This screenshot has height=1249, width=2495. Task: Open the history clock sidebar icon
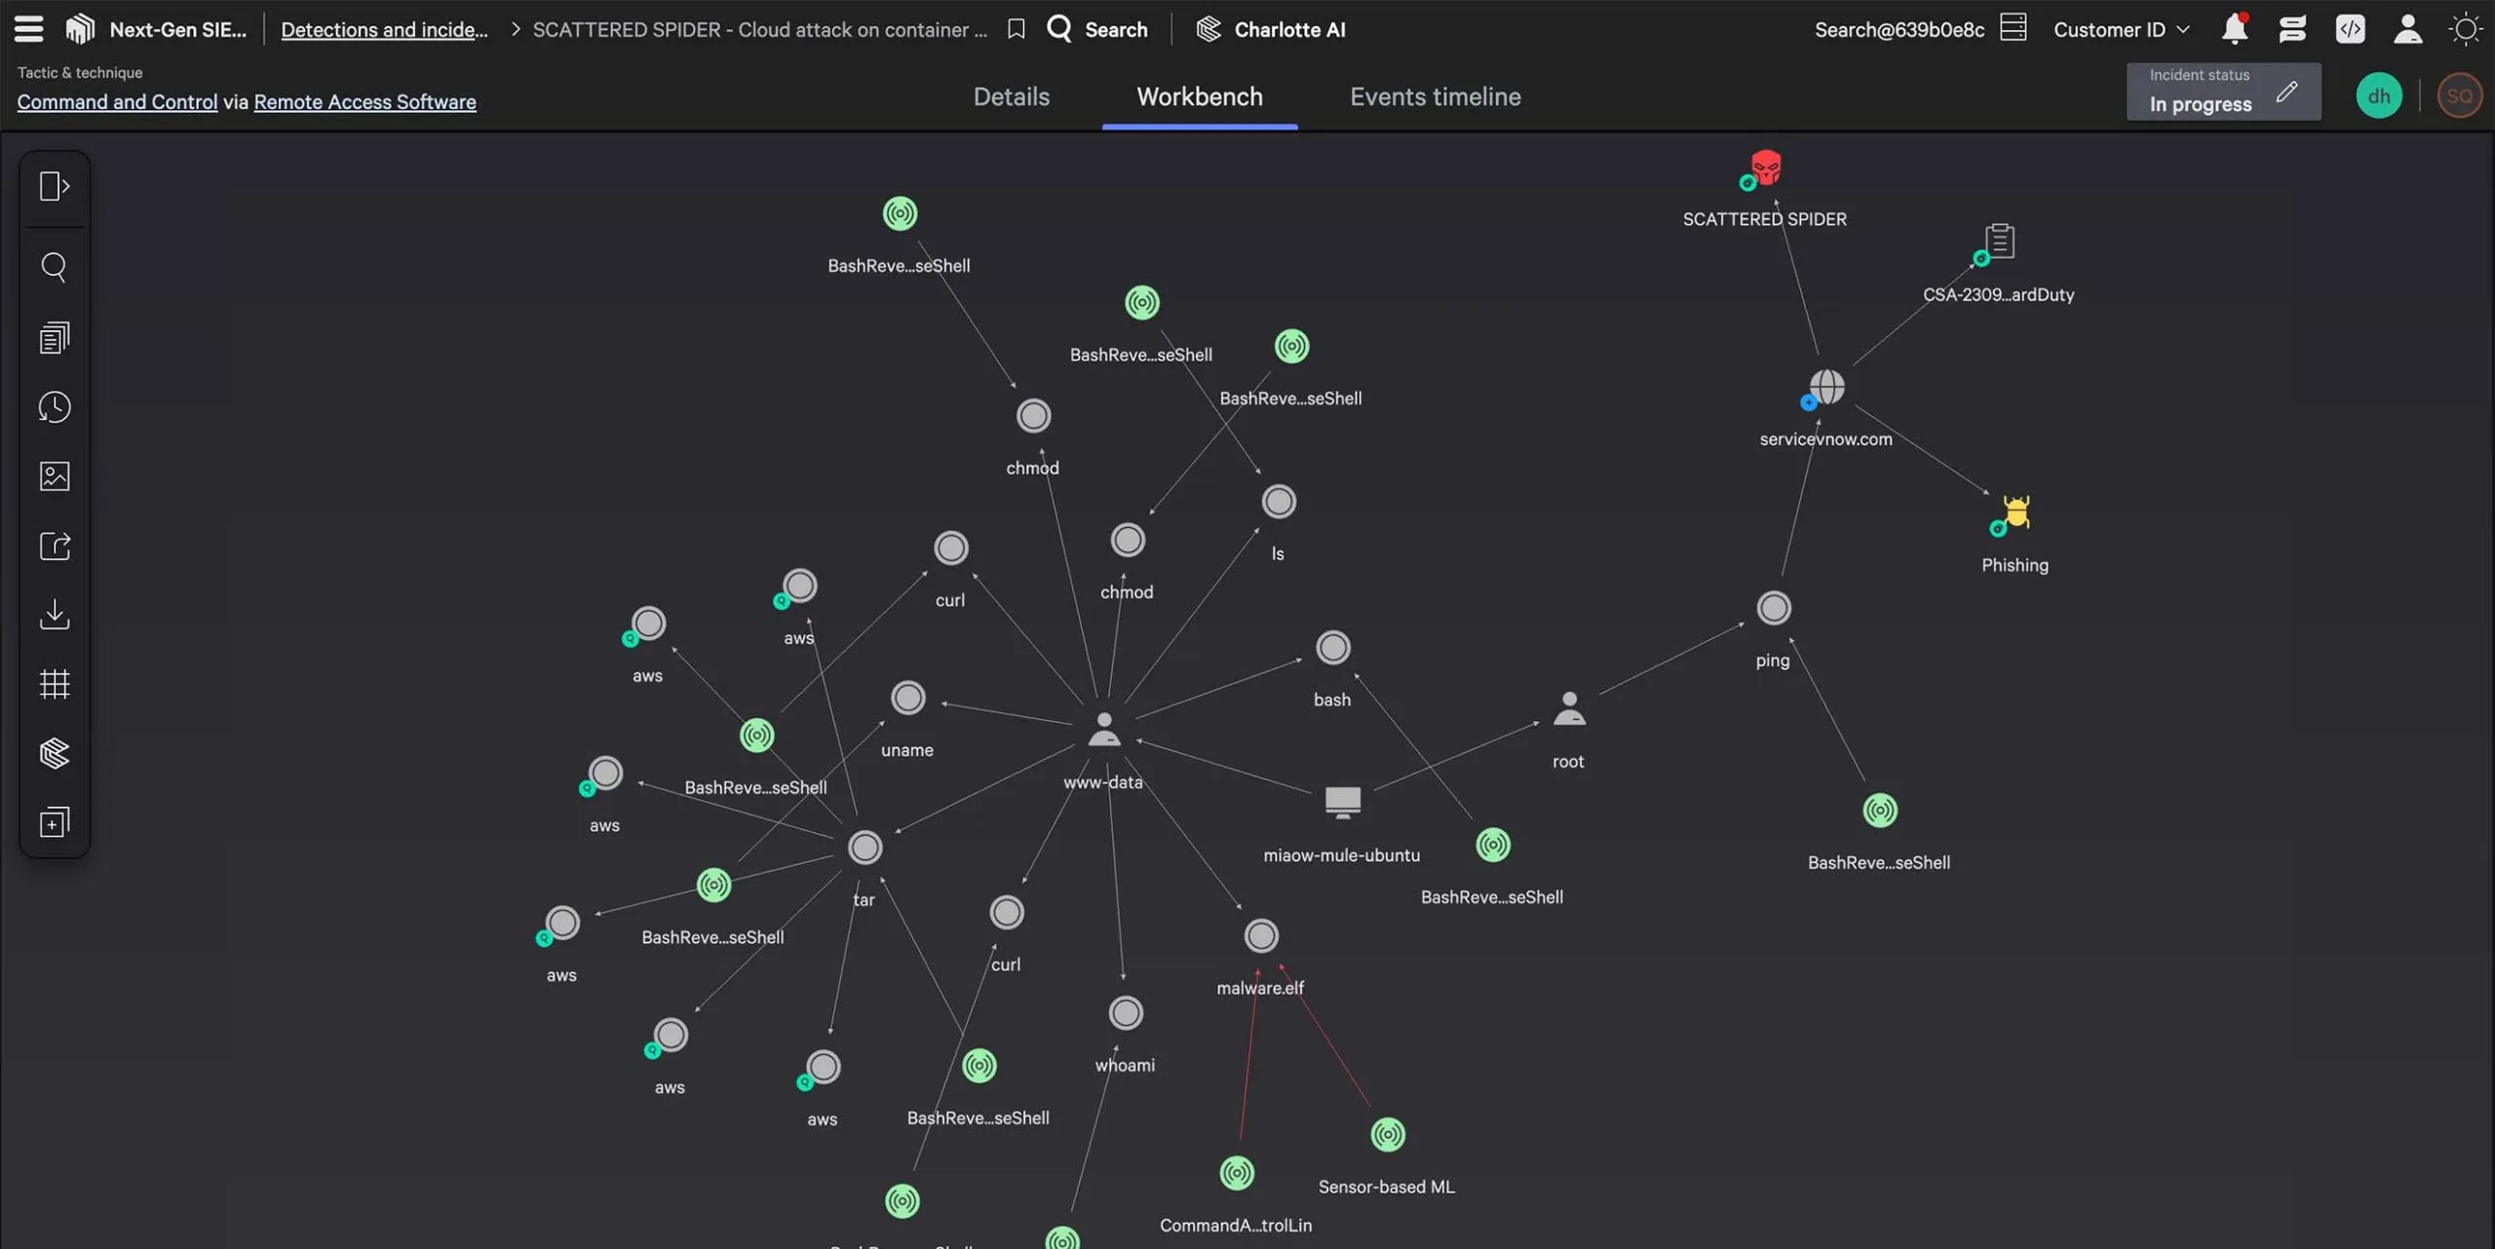(55, 407)
